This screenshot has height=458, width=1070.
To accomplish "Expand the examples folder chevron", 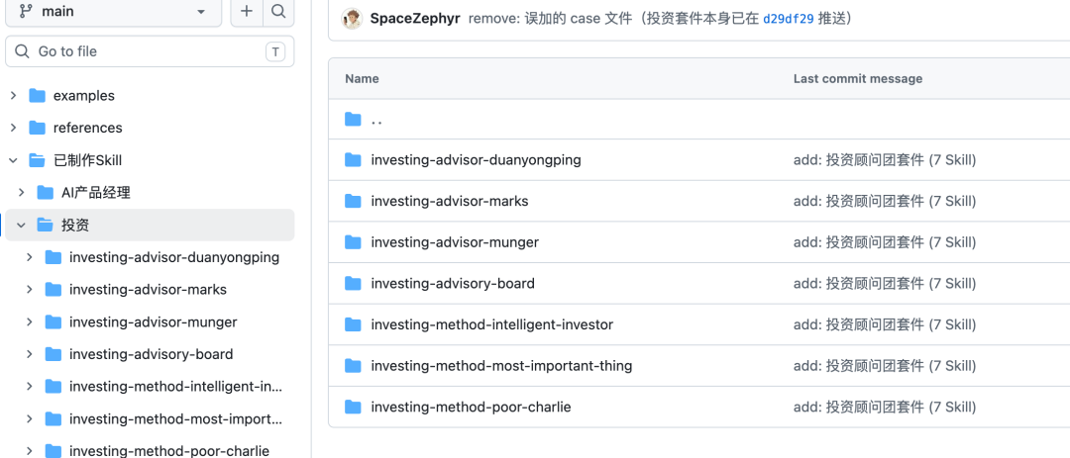I will 13,96.
